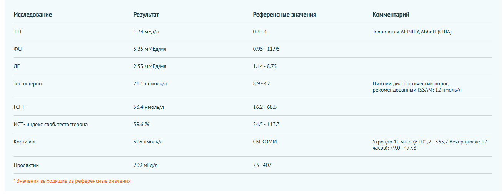Image resolution: width=504 pixels, height=195 pixels.
Task: Click the ISSAM diagnostic threshold comment
Action: click(x=417, y=87)
